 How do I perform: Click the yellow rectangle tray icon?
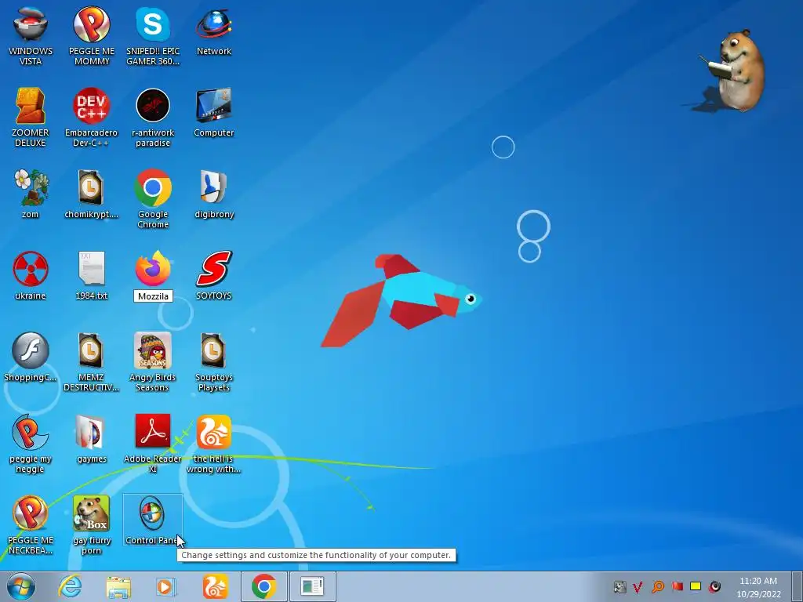[x=696, y=586]
